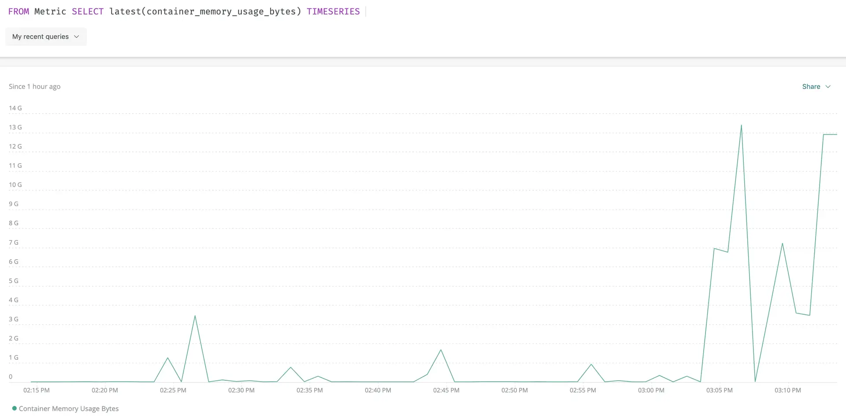Click the FROM keyword in the query

pyautogui.click(x=19, y=11)
